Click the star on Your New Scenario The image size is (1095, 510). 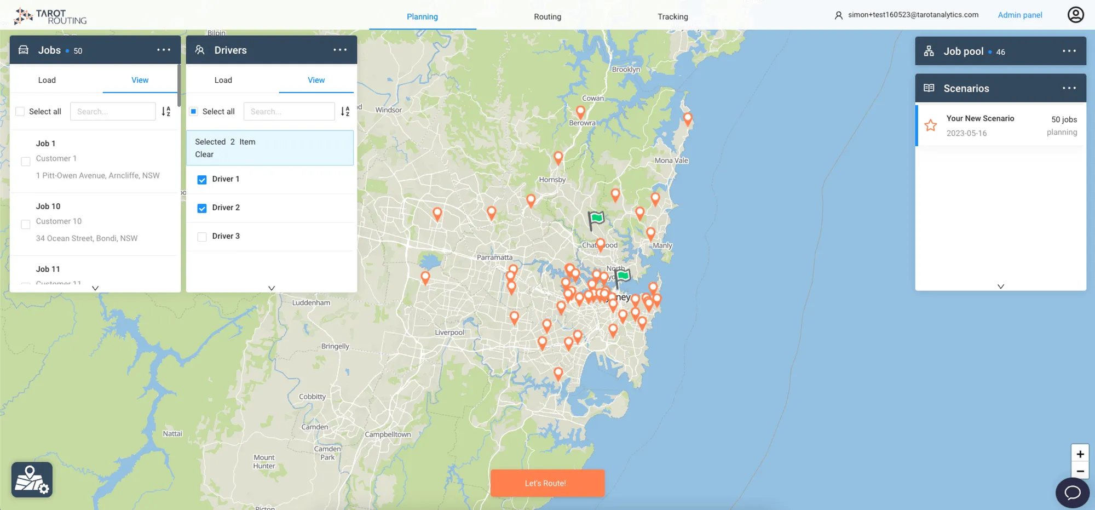pyautogui.click(x=931, y=125)
